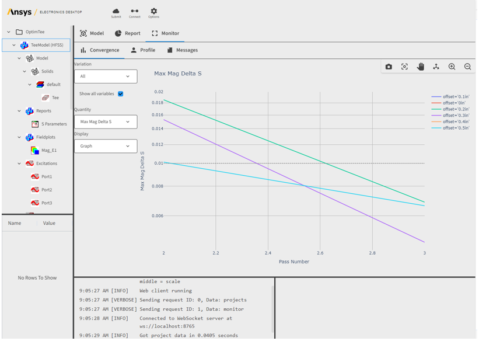Screen dimensions: 479x341
Task: Switch to the Report tab
Action: click(127, 33)
